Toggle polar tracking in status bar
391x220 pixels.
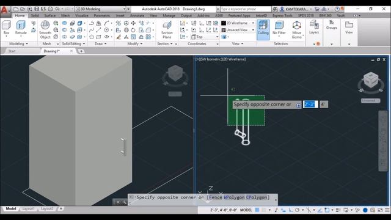pyautogui.click(x=297, y=210)
